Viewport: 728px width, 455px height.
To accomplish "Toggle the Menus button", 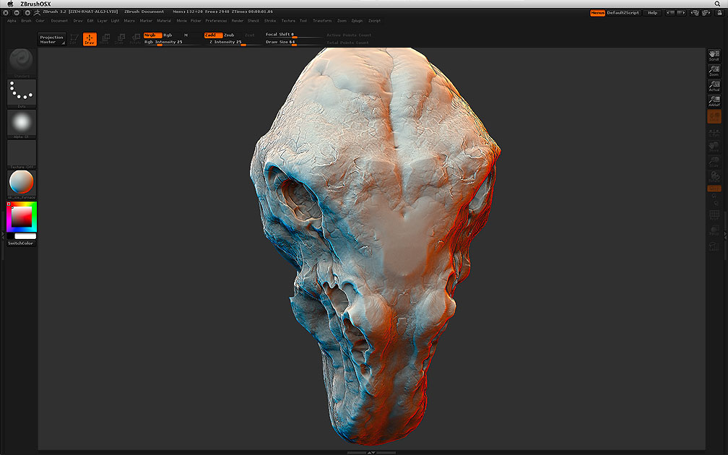I will pyautogui.click(x=597, y=13).
